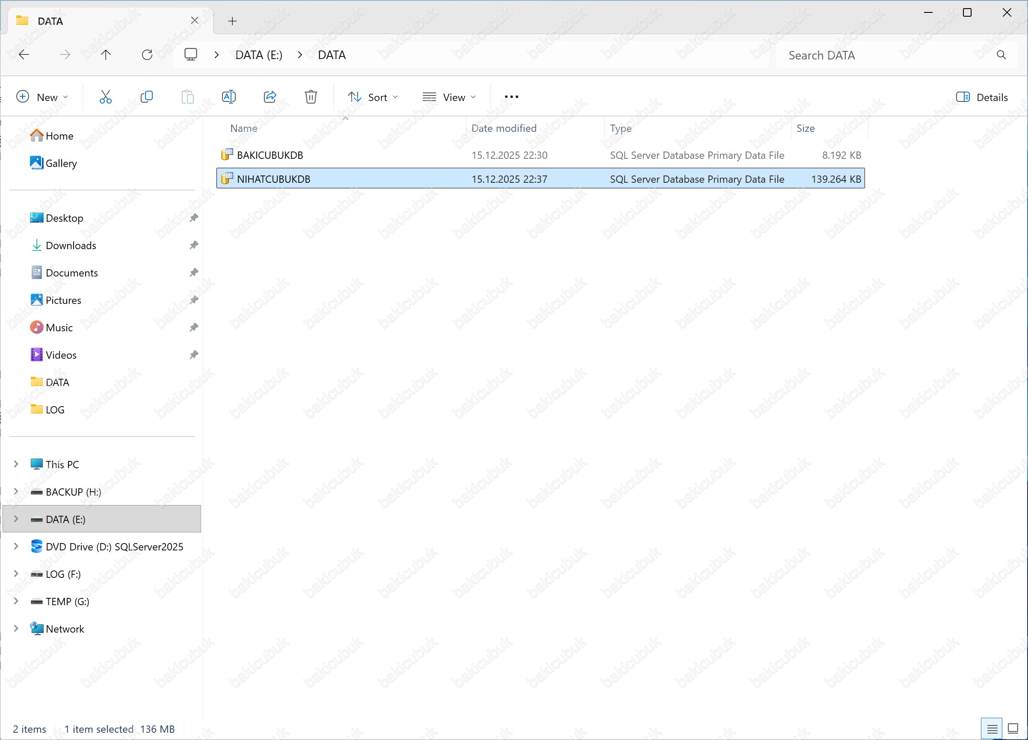Switch to large thumbnails view in status bar
The width and height of the screenshot is (1028, 740).
coord(1013,729)
